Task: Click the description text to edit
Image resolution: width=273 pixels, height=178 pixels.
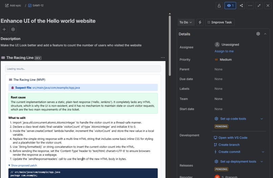Action: tap(71, 45)
